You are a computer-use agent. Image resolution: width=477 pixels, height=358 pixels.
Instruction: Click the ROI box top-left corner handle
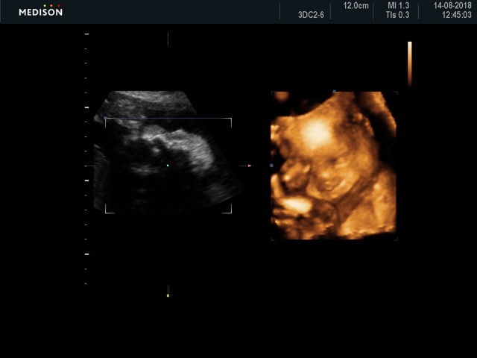pyautogui.click(x=106, y=118)
